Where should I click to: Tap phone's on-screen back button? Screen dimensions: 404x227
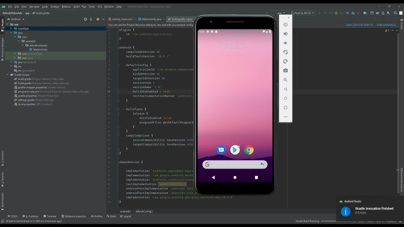[213, 178]
